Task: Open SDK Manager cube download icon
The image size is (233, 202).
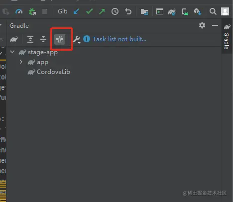Action: [x=198, y=12]
